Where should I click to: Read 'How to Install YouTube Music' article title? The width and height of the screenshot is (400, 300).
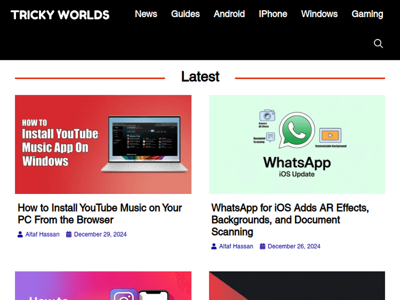point(100,214)
